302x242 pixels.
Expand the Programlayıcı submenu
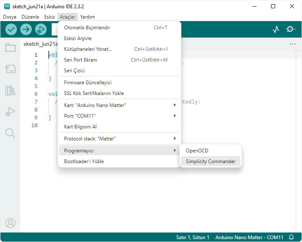point(119,151)
